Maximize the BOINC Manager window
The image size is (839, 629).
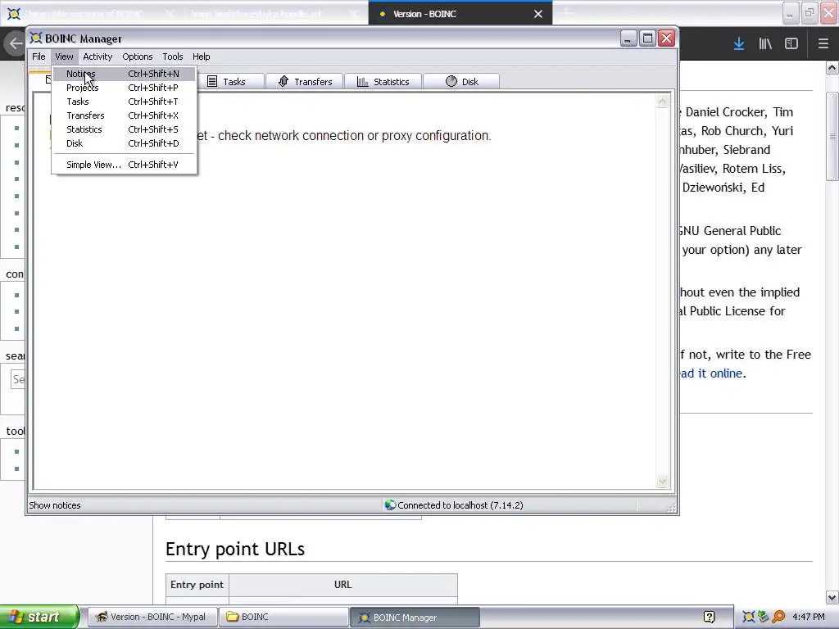647,38
